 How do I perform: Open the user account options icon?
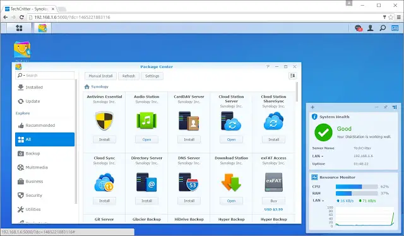tap(371, 28)
